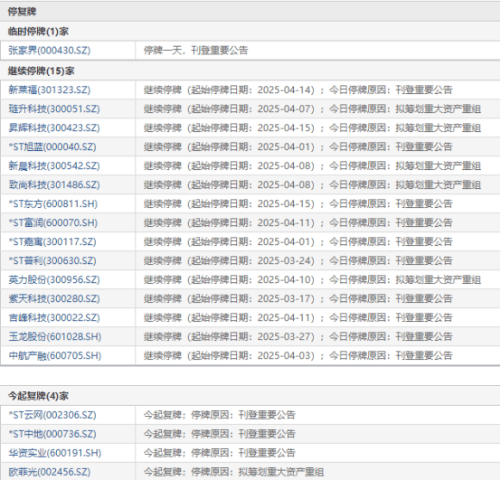Select 吉峰科技 suspension detail 2025-04-11
Viewport: 501px width, 480px height.
(x=298, y=318)
